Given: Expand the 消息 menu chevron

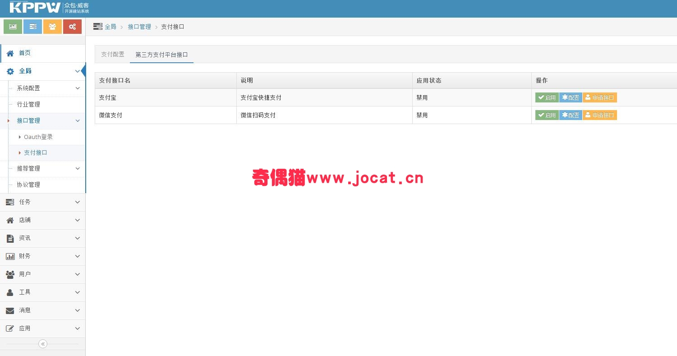Looking at the screenshot, I should [x=78, y=310].
